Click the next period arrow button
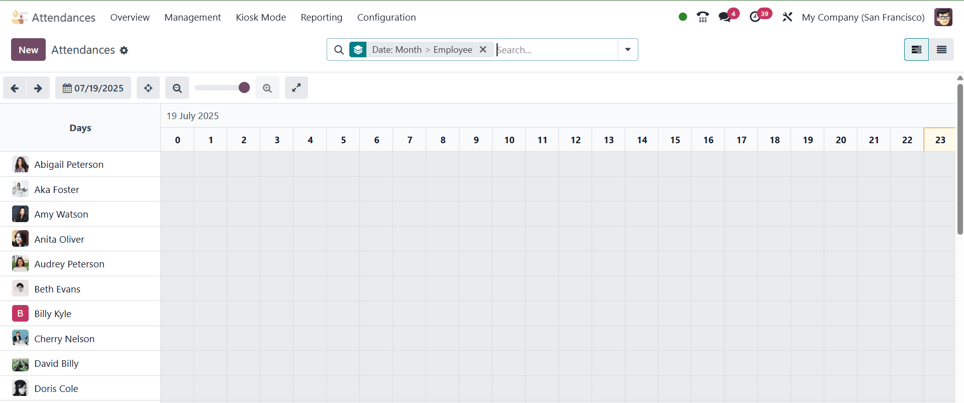964x403 pixels. pos(38,88)
